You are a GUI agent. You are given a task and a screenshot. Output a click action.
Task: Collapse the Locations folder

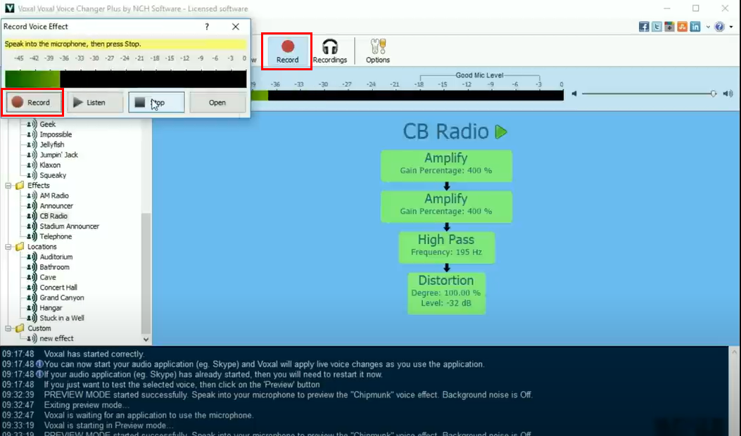pyautogui.click(x=8, y=247)
